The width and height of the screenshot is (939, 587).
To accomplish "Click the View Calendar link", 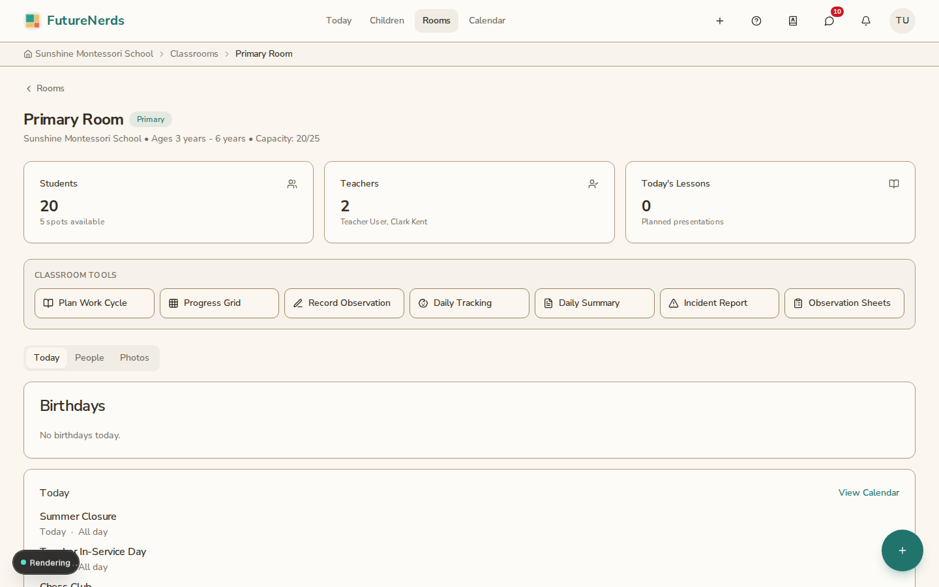I will point(869,493).
